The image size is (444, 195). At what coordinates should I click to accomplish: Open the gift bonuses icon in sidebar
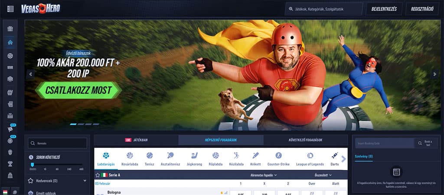(x=10, y=29)
